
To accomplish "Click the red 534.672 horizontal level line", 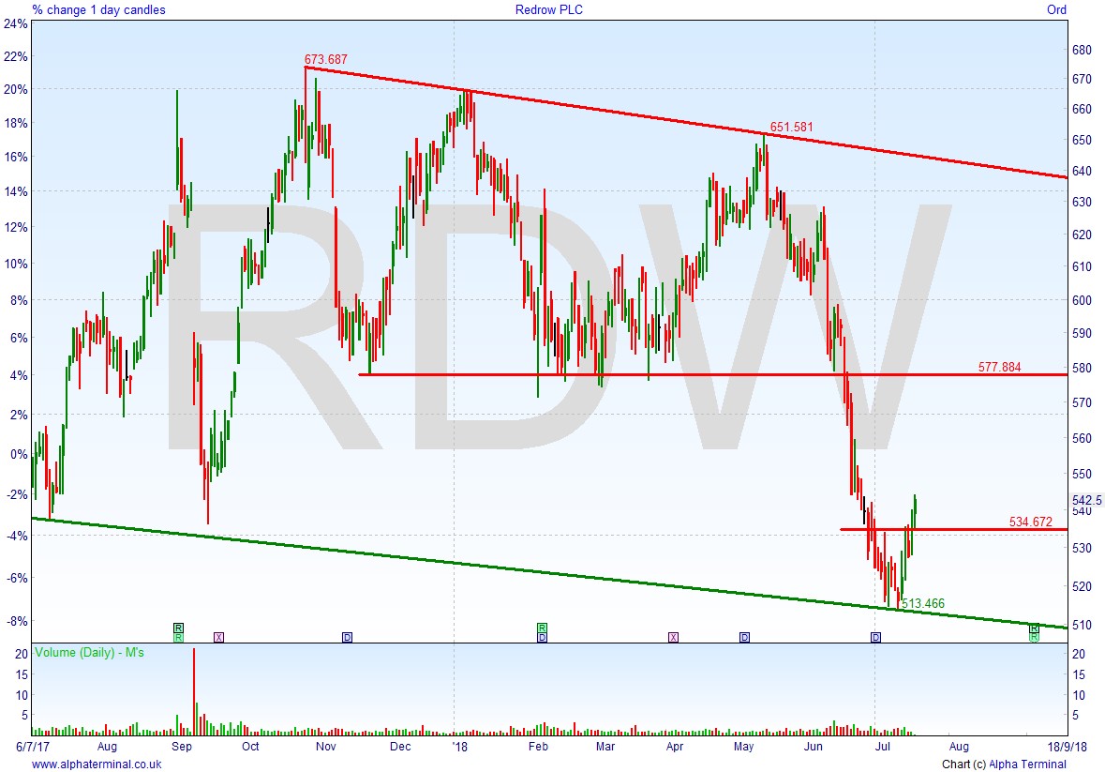I will tap(953, 529).
